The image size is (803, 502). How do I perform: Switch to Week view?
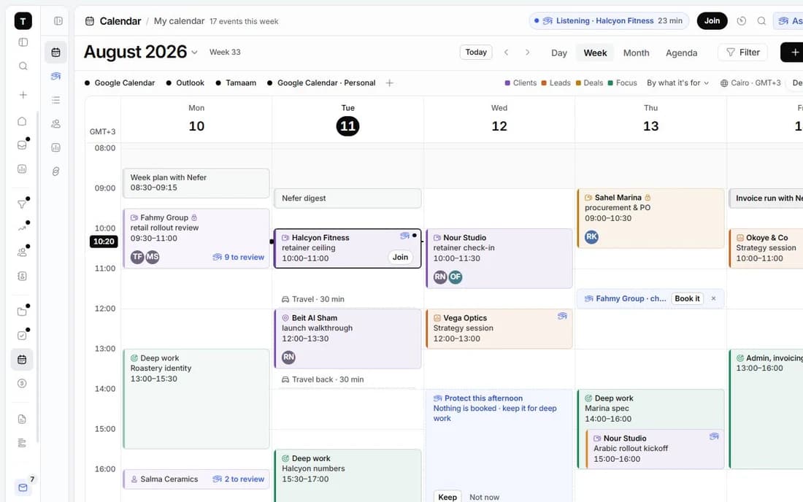point(595,53)
